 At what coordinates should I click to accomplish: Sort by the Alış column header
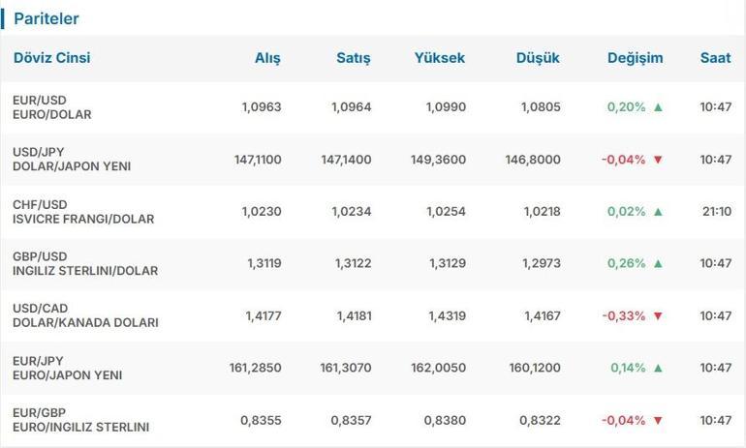pyautogui.click(x=267, y=58)
